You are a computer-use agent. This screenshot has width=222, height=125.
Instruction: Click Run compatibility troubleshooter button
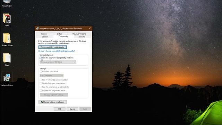[x=52, y=47]
